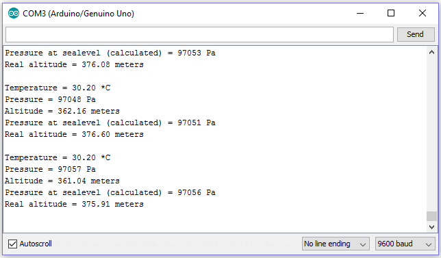Open the No line ending dropdown

tap(336, 244)
